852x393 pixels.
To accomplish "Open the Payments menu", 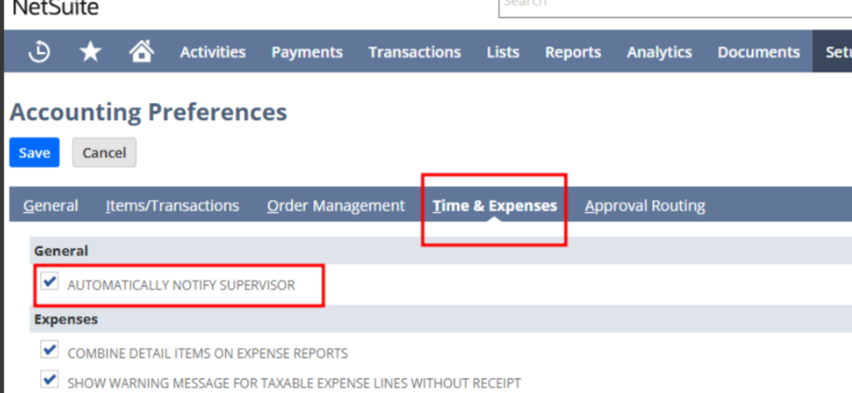I will [307, 52].
